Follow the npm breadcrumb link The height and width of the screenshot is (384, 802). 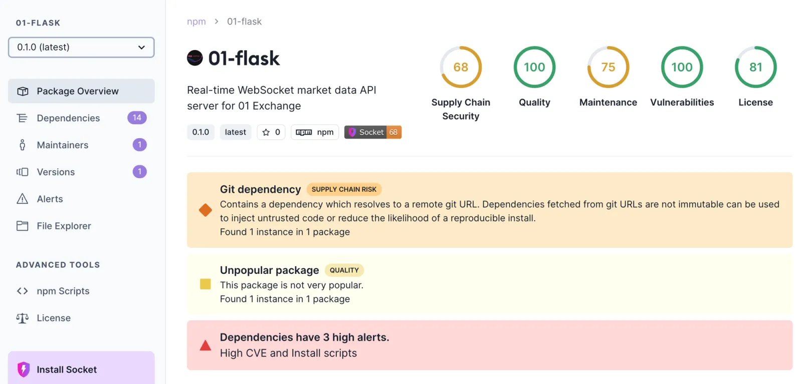196,22
